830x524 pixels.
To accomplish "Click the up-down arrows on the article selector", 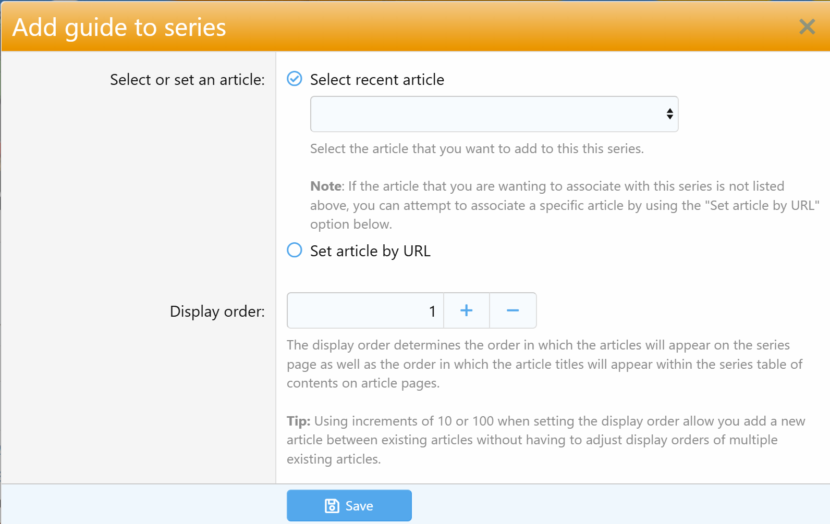I will [x=669, y=114].
